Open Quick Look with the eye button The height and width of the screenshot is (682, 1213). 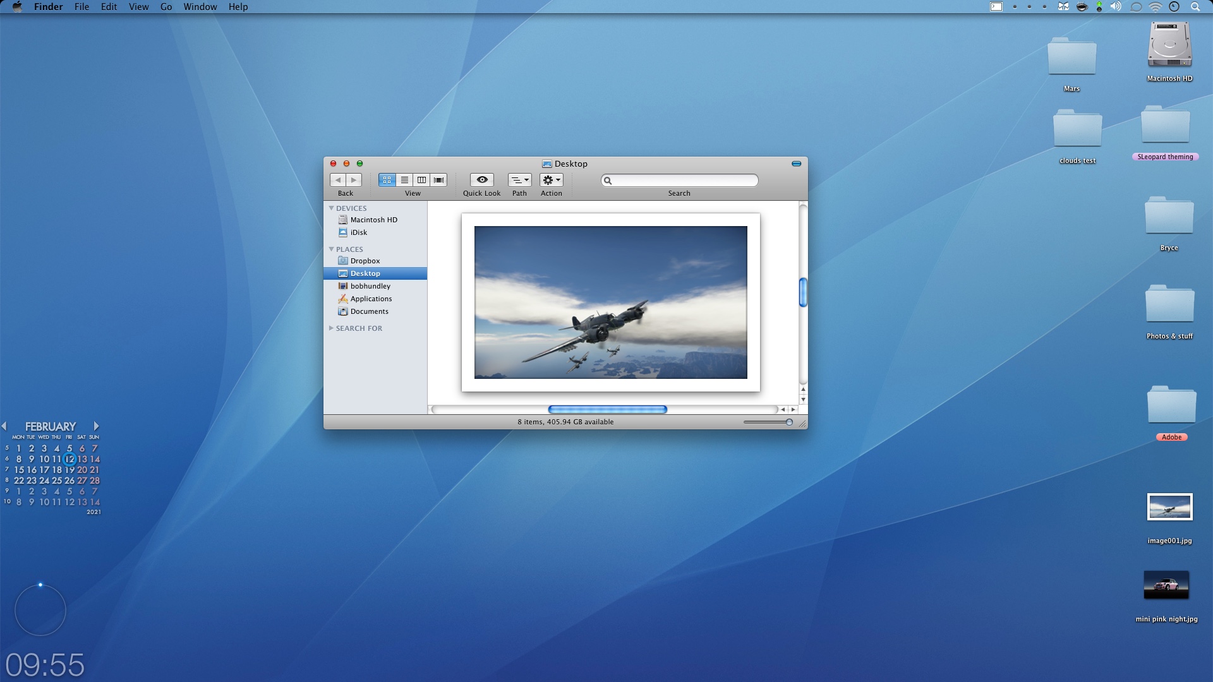[482, 180]
